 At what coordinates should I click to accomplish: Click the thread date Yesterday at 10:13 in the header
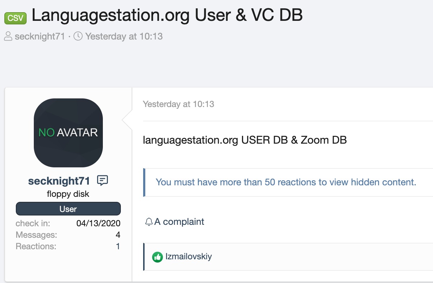(x=124, y=36)
